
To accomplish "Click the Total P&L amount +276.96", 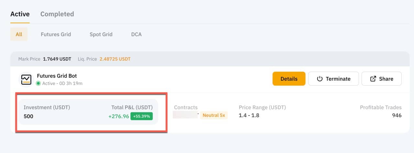I will (119, 116).
